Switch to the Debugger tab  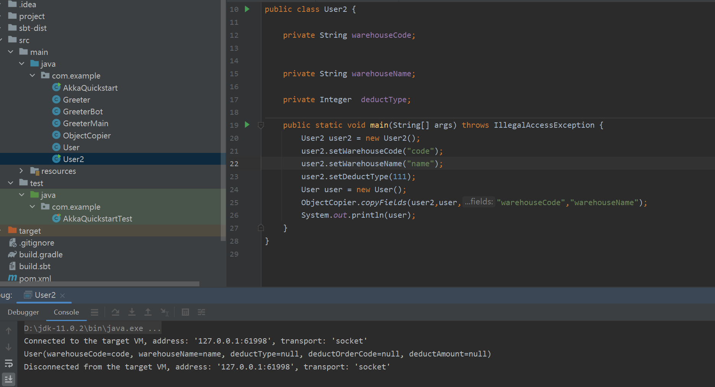click(x=23, y=312)
